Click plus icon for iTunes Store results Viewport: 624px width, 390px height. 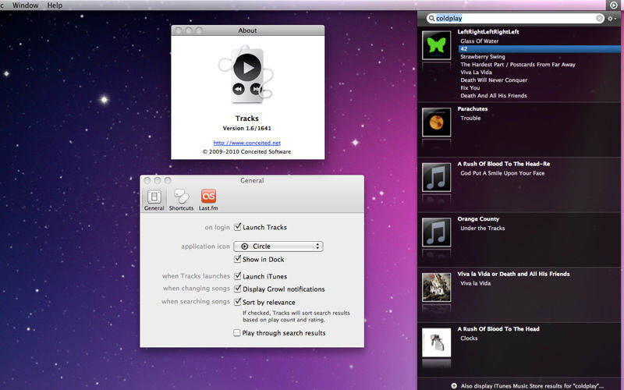pyautogui.click(x=454, y=385)
